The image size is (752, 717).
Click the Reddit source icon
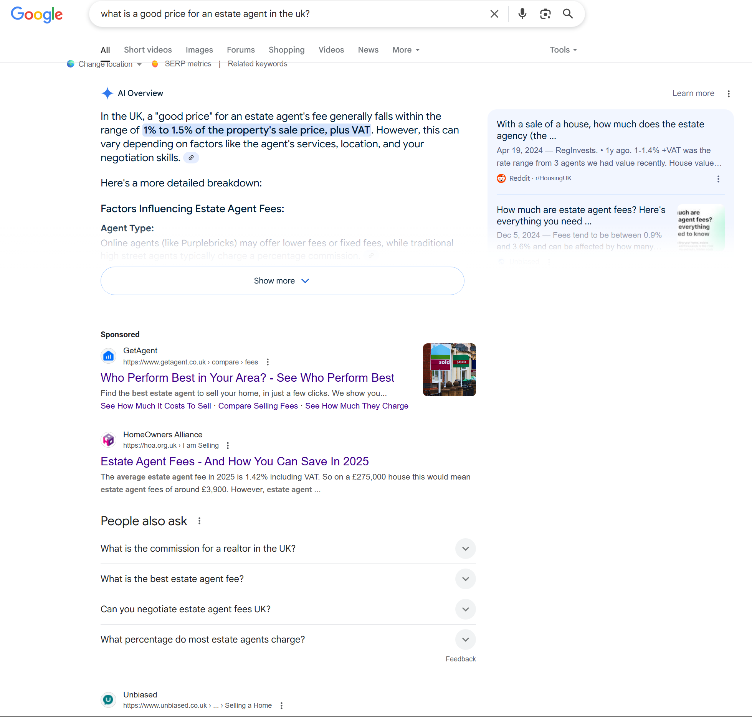(x=501, y=178)
